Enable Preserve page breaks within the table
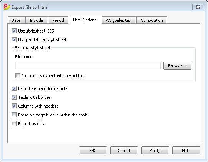This screenshot has width=208, height=162. (x=14, y=115)
